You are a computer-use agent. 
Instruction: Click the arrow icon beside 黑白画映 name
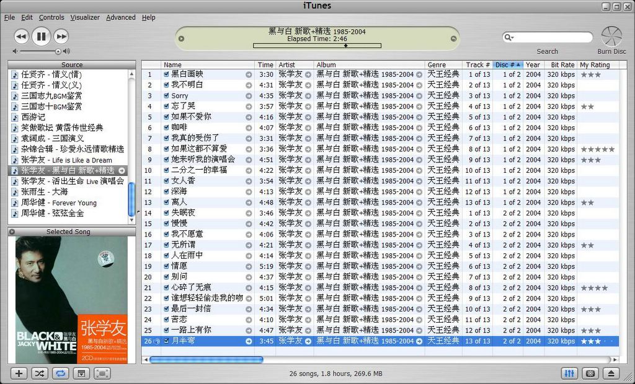249,75
